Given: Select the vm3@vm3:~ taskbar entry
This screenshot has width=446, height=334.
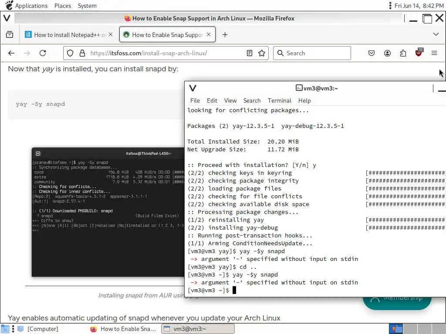Looking at the screenshot, I should pyautogui.click(x=198, y=329).
